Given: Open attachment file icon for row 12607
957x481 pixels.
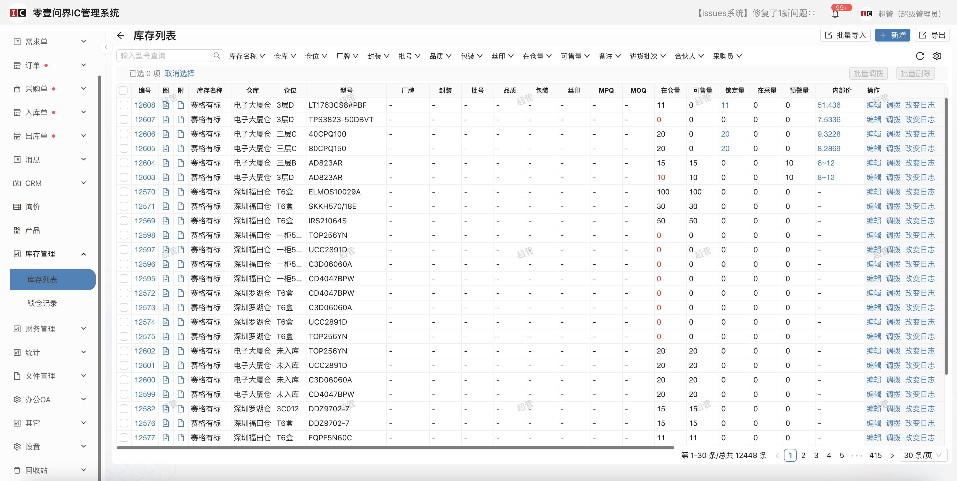Looking at the screenshot, I should coord(181,120).
